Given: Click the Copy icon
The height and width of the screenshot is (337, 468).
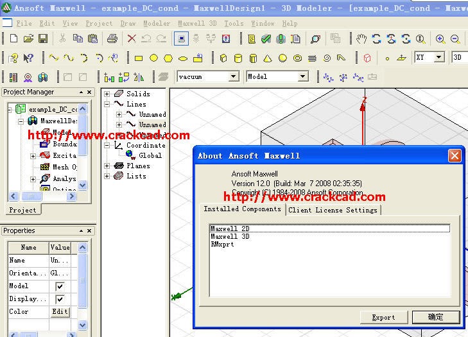Looking at the screenshot, I should click(78, 39).
